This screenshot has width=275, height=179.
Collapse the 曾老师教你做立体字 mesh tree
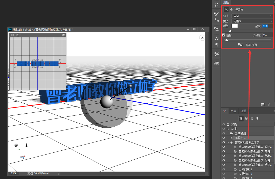[228, 142]
